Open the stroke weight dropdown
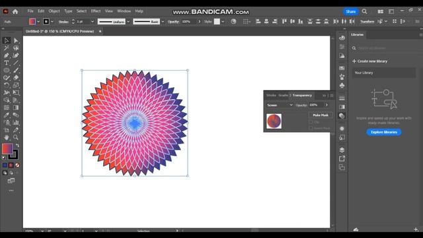 pyautogui.click(x=93, y=22)
